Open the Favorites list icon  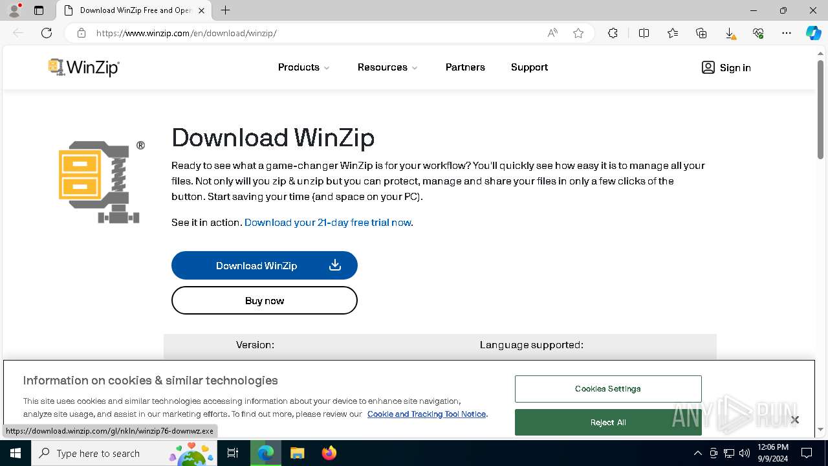[x=673, y=33]
